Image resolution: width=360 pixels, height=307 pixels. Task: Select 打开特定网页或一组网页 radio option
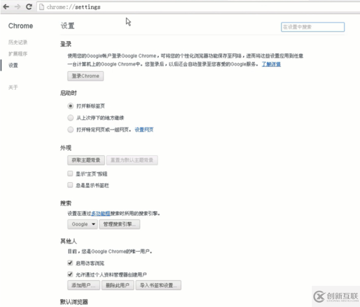70,130
